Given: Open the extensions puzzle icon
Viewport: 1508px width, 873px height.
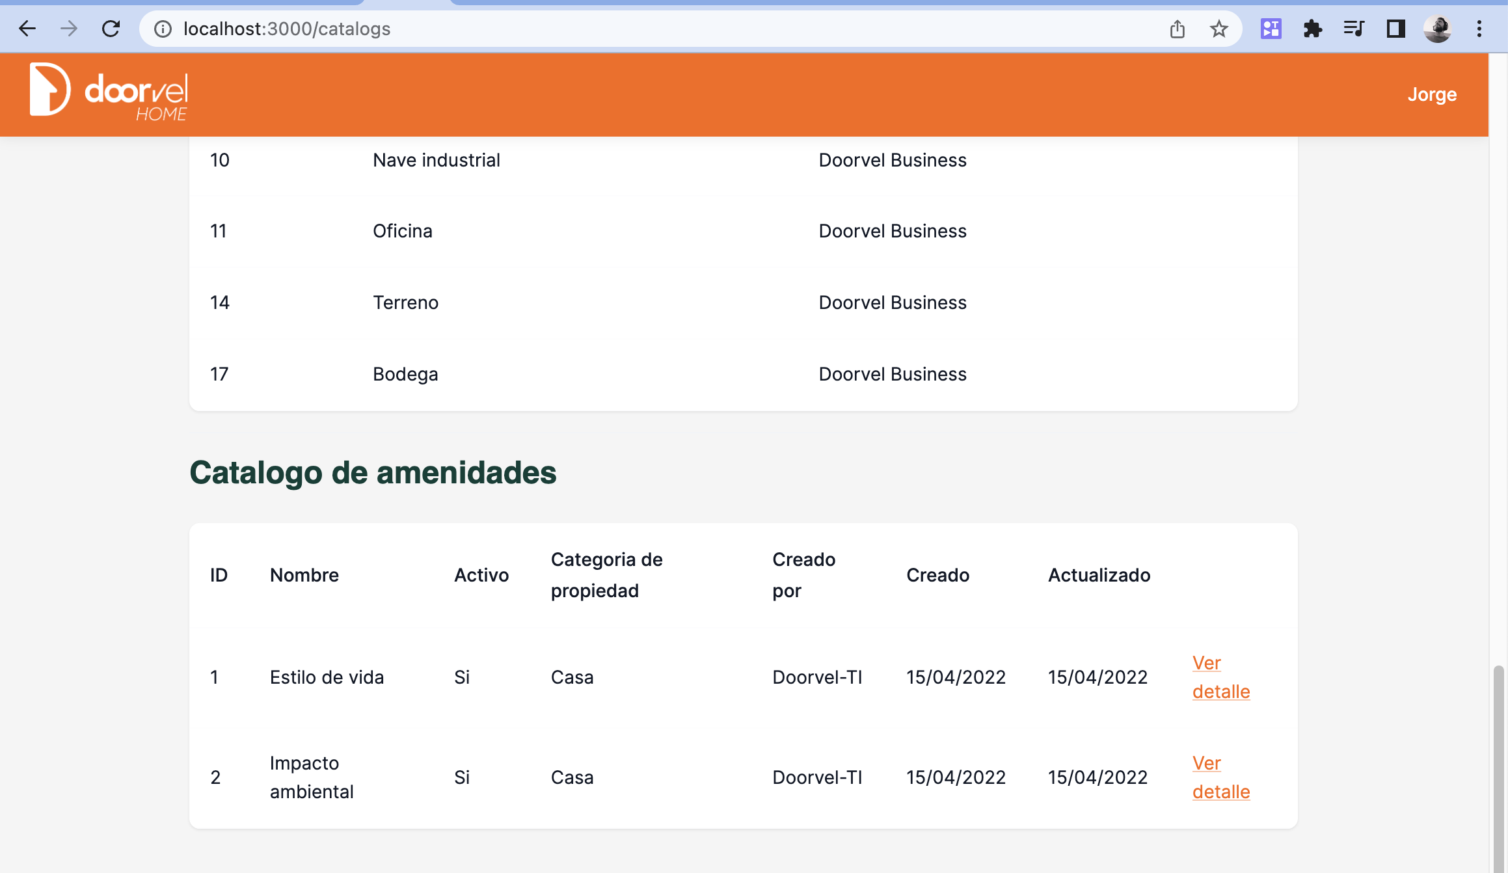Looking at the screenshot, I should tap(1312, 29).
